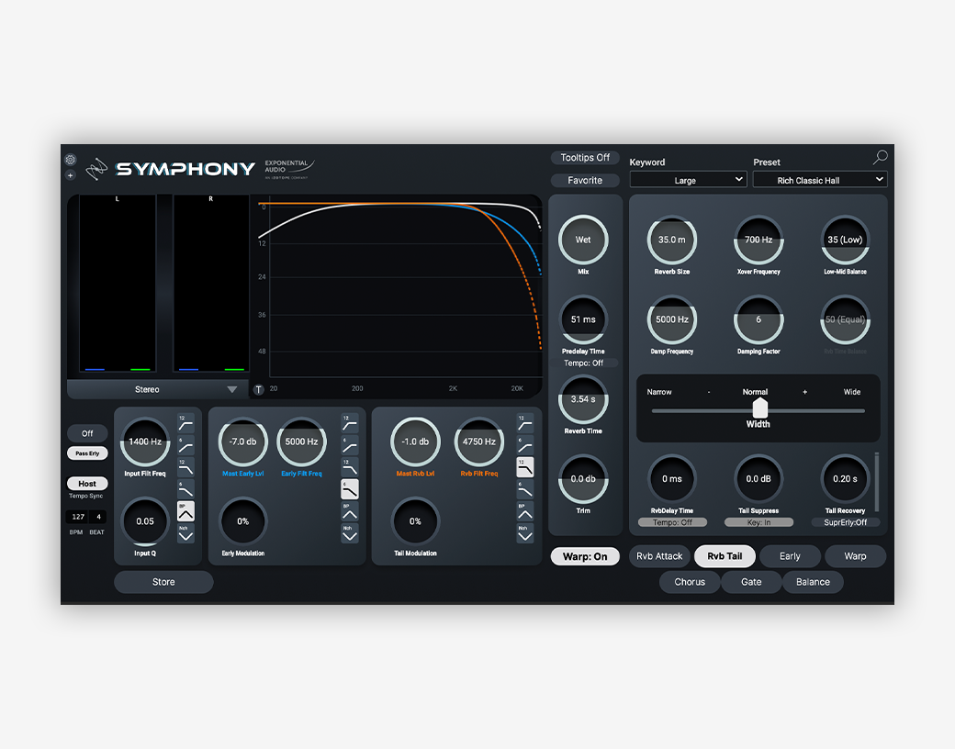Image resolution: width=955 pixels, height=749 pixels.
Task: Switch to the Balance tab
Action: pyautogui.click(x=813, y=582)
